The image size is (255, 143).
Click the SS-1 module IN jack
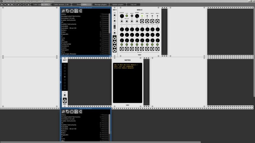115,33
